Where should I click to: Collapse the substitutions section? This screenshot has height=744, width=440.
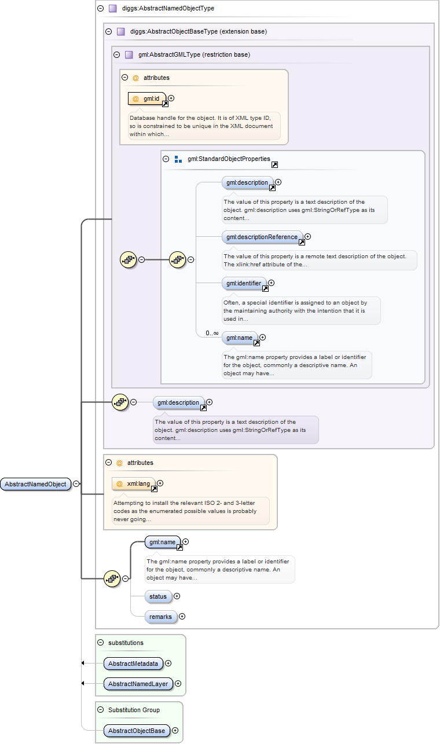tap(101, 643)
